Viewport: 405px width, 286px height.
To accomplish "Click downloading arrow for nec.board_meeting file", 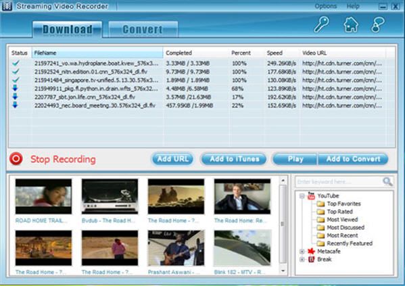I will click(16, 105).
